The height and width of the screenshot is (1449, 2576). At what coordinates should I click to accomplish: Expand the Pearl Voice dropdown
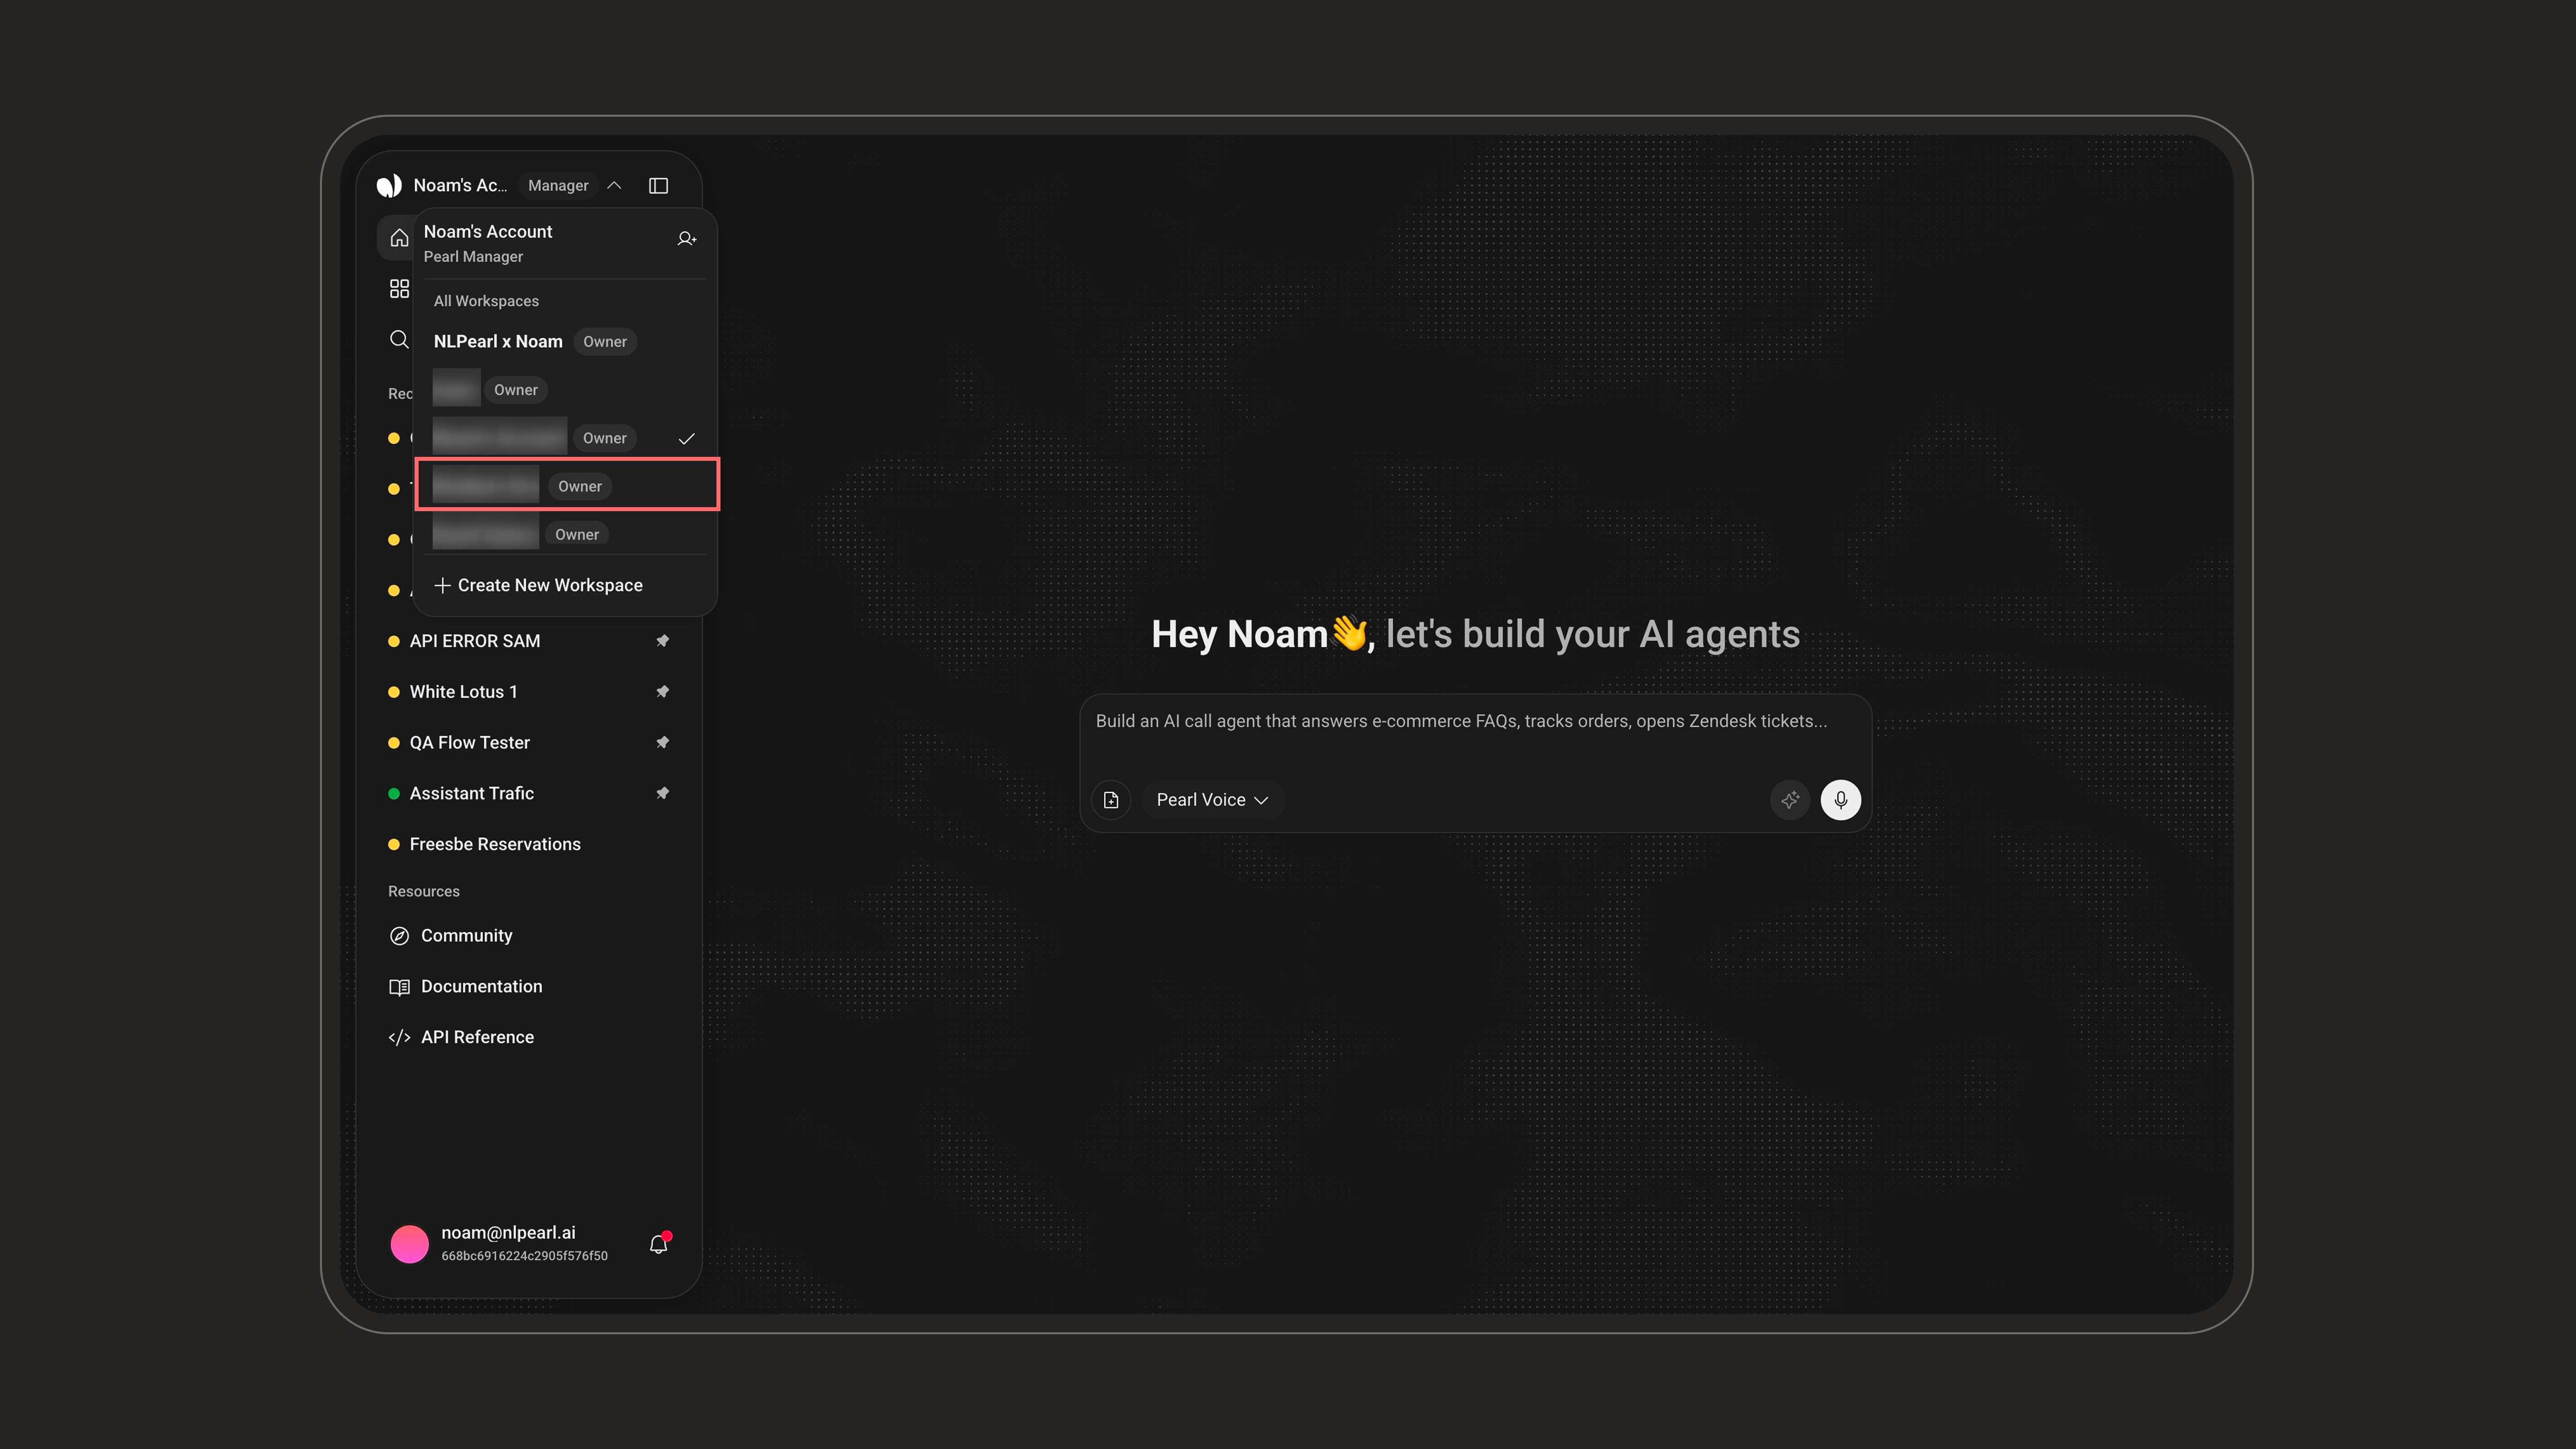pyautogui.click(x=1212, y=800)
